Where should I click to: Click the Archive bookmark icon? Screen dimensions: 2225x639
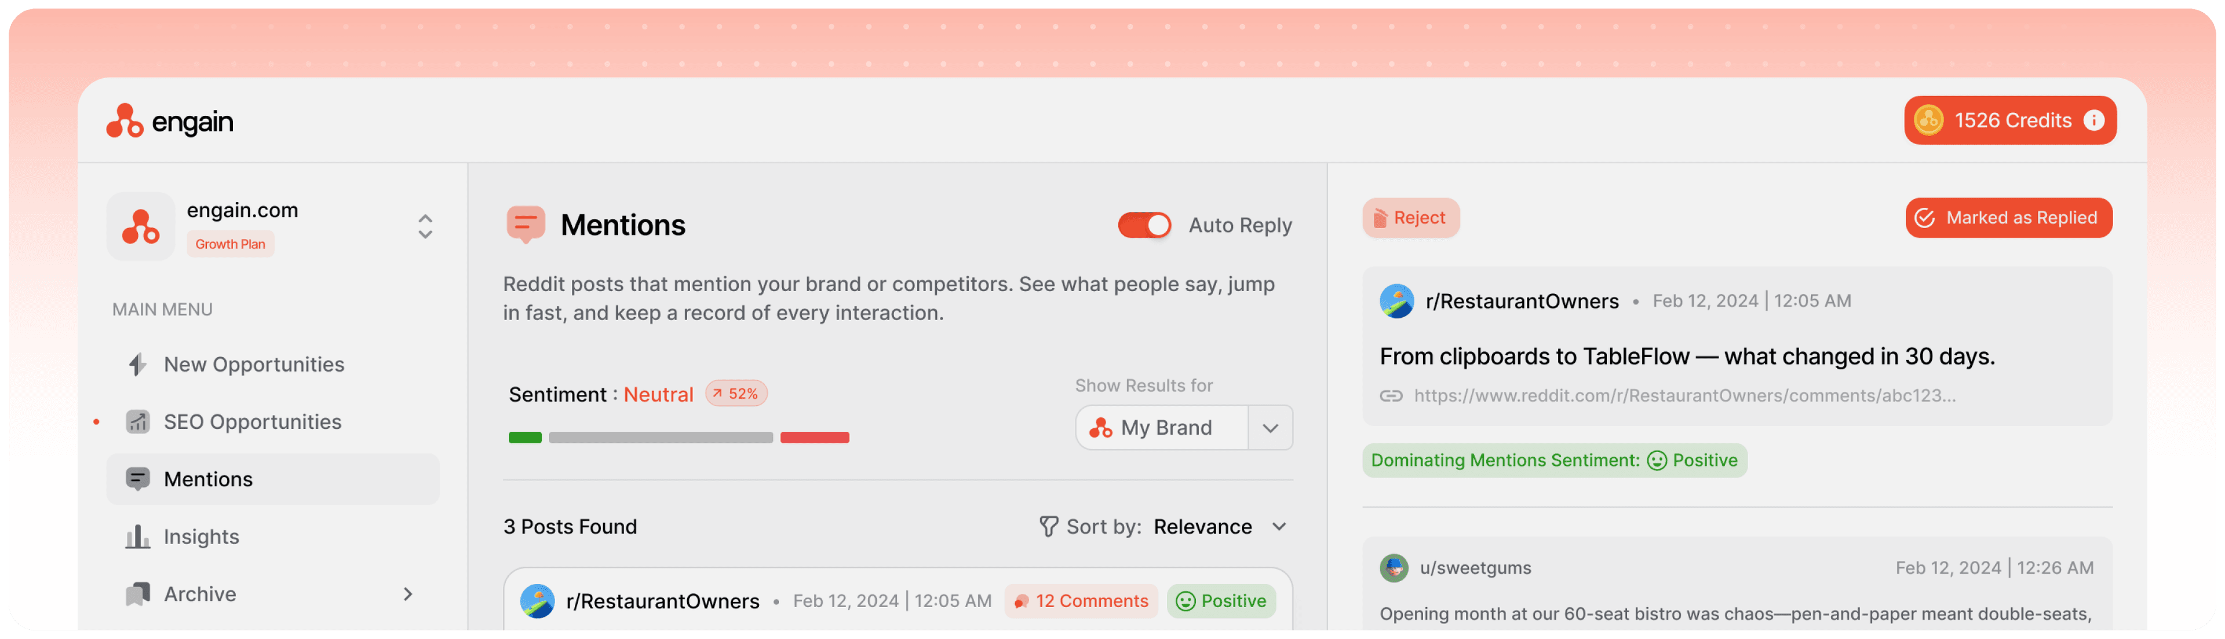(137, 594)
